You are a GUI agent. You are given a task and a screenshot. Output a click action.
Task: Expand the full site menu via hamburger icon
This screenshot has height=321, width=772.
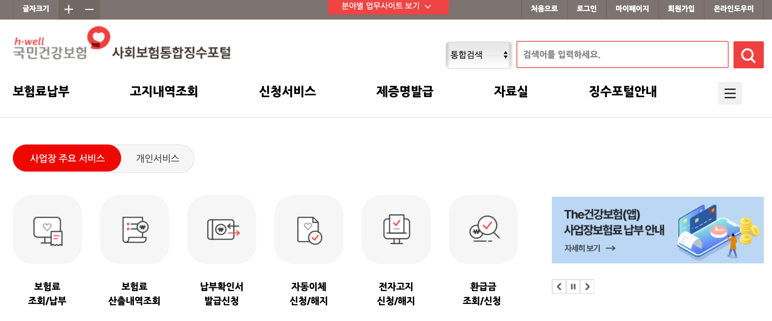pos(730,93)
